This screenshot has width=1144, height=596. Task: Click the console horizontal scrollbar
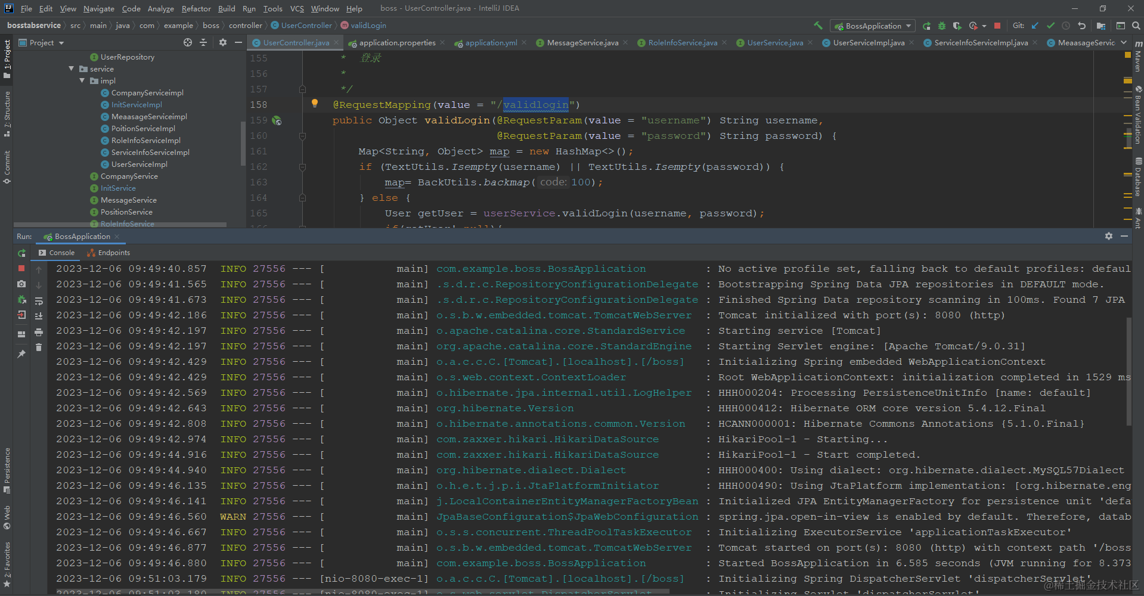[362, 591]
